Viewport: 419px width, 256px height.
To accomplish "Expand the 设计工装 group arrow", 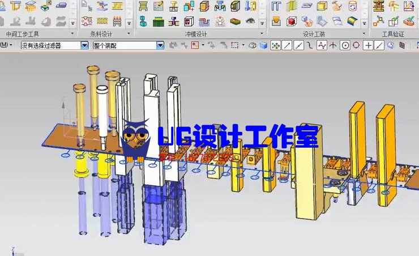I will [364, 33].
